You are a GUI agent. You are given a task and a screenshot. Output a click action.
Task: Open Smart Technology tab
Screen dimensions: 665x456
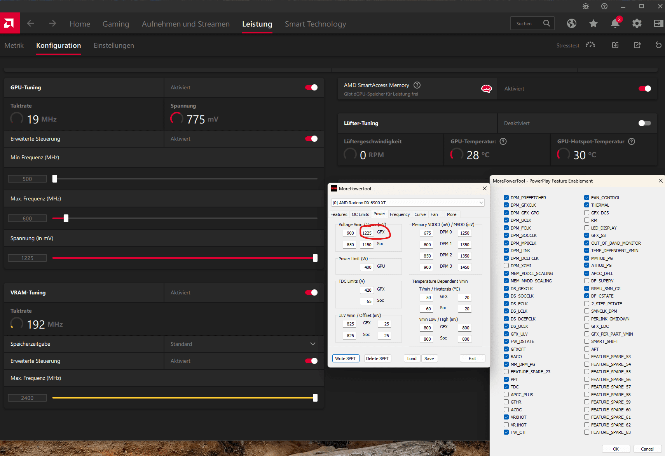click(315, 24)
